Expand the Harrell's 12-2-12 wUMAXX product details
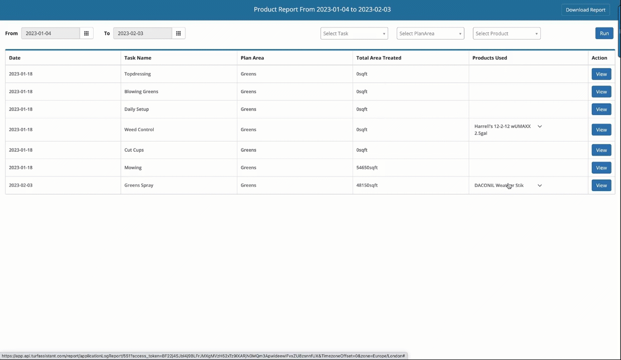 (539, 126)
